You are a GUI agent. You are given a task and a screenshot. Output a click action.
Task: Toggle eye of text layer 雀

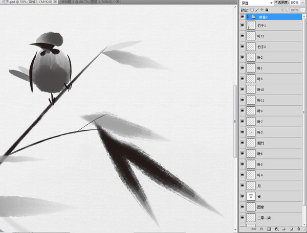243,196
